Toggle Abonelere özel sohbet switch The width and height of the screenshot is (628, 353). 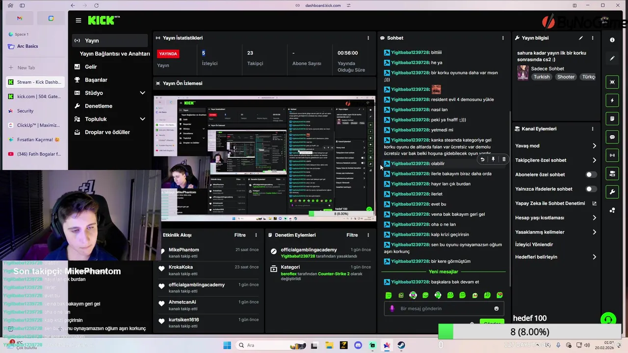point(591,175)
